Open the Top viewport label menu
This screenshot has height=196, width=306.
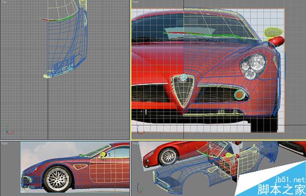[4, 2]
